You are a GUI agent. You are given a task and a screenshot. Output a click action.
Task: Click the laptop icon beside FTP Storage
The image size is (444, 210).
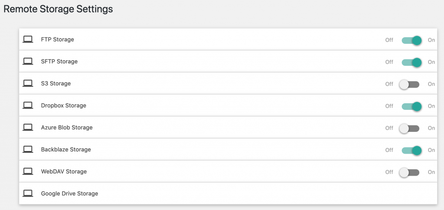(28, 39)
